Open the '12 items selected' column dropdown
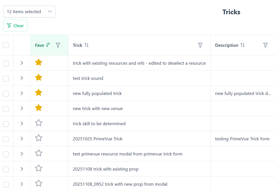275x191 pixels. tap(29, 11)
